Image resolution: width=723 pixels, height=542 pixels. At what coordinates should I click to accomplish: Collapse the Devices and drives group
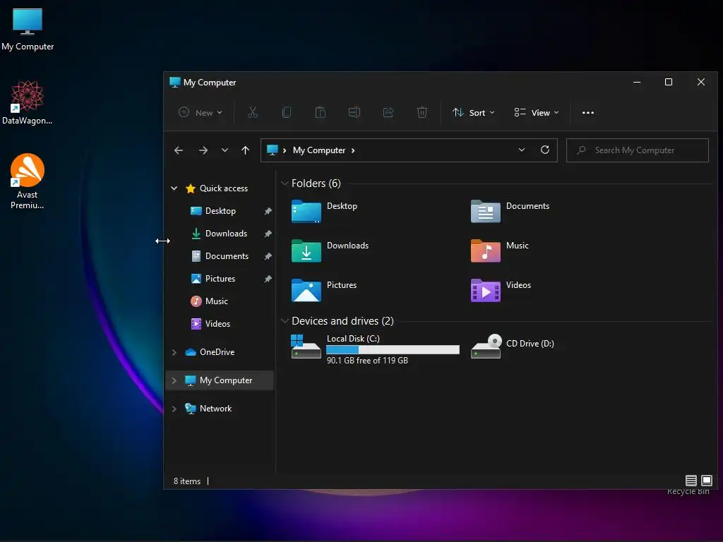tap(285, 321)
